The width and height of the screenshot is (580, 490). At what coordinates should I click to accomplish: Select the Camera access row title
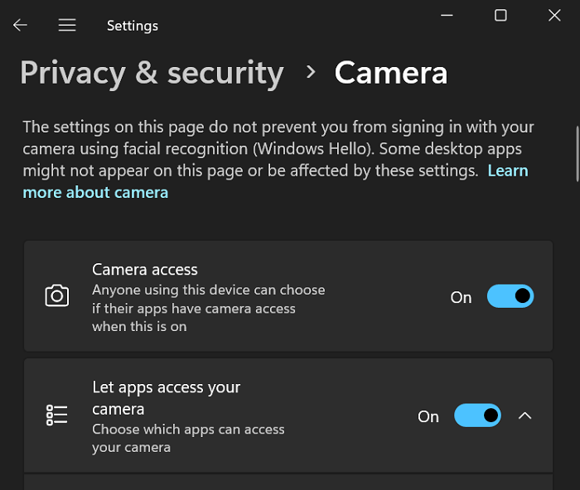[145, 269]
